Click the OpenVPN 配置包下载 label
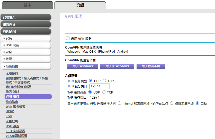The image size is (215, 139). tap(80, 60)
